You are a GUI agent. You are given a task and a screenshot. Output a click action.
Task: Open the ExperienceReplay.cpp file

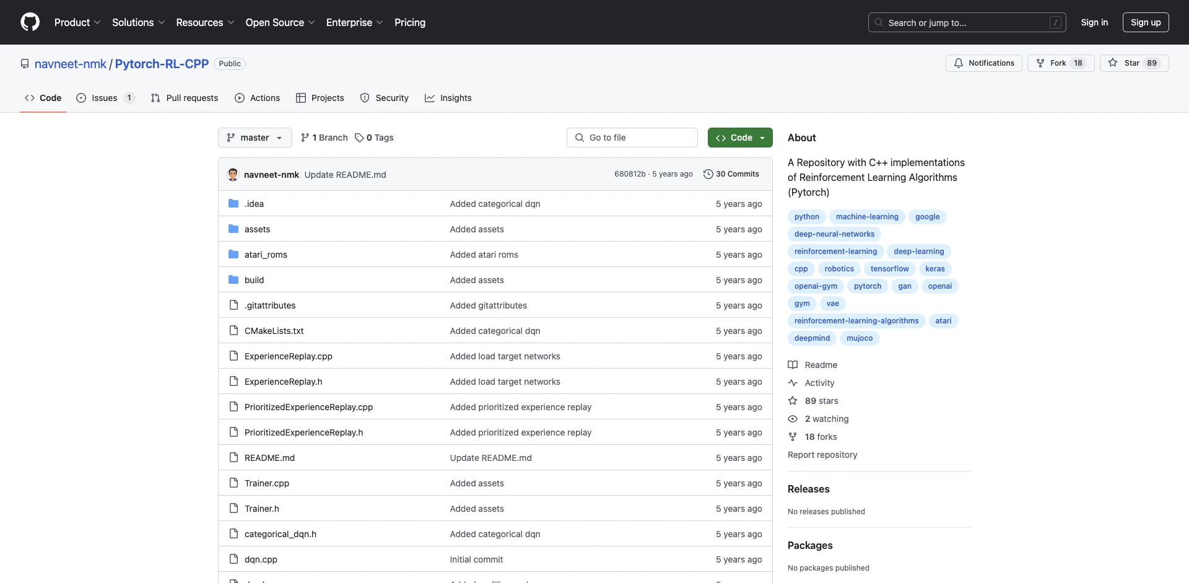[289, 356]
